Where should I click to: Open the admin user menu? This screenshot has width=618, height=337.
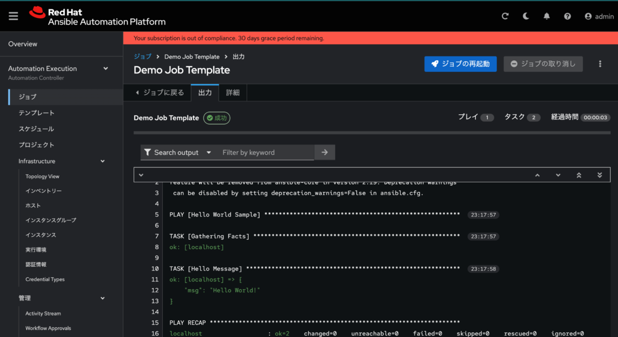point(599,16)
